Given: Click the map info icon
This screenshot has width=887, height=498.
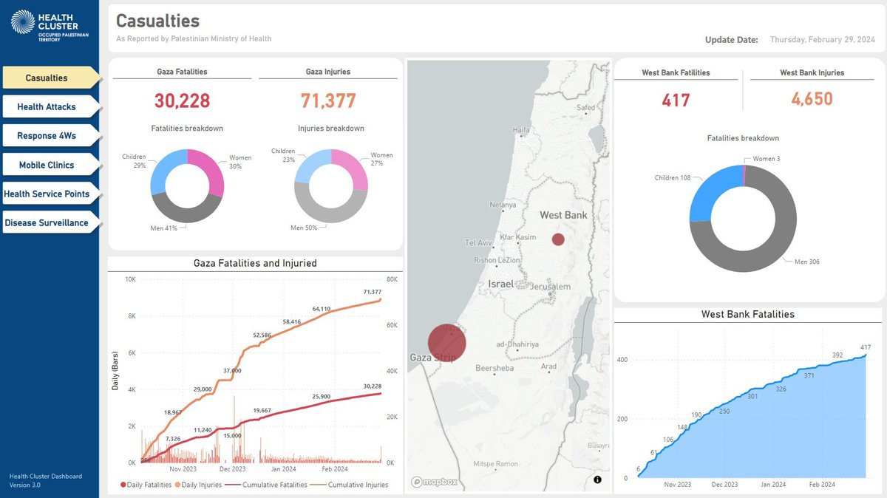Looking at the screenshot, I should pyautogui.click(x=597, y=480).
